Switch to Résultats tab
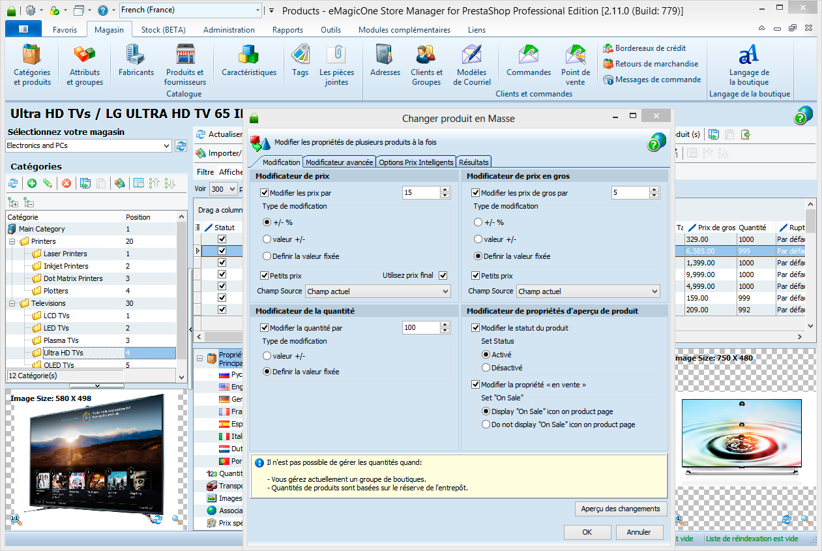The height and width of the screenshot is (551, 822). (474, 162)
